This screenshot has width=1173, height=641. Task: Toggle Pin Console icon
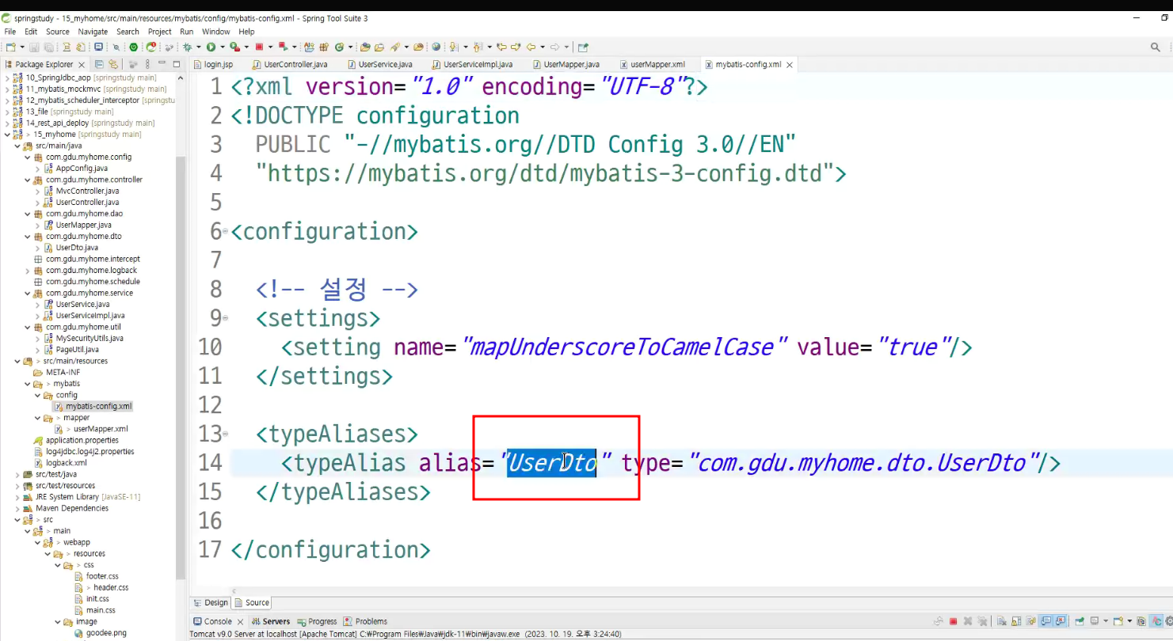[1080, 621]
